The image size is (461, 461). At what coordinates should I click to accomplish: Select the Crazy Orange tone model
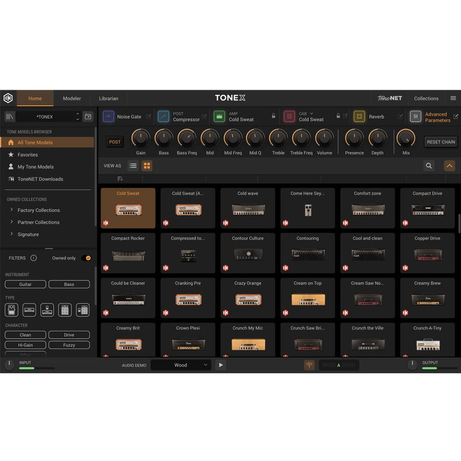tap(247, 298)
